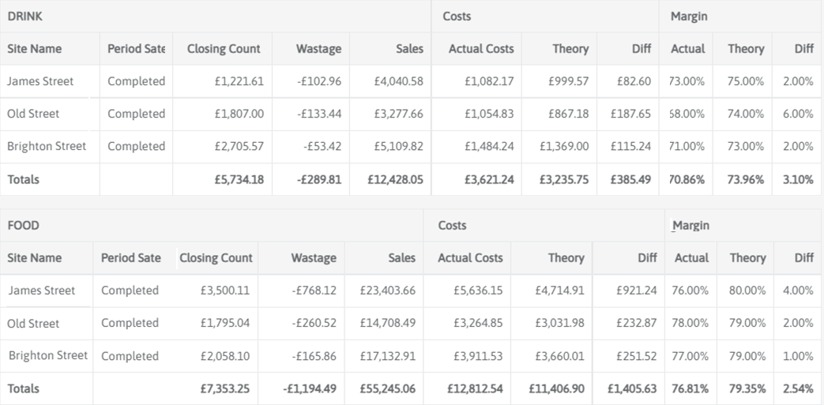Click Actual Costs header in FOOD table
The image size is (824, 405).
tap(470, 258)
